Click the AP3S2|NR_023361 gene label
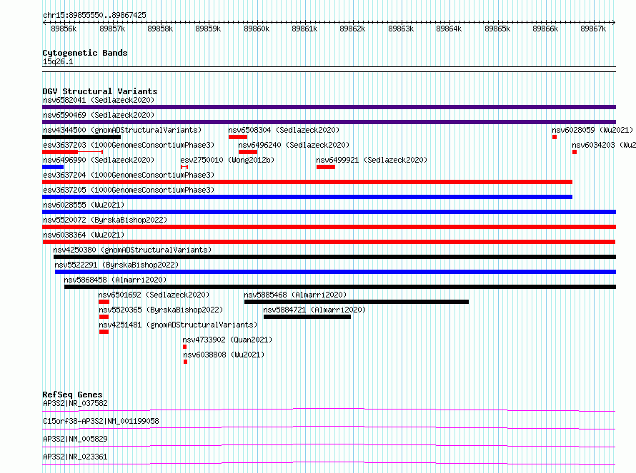The width and height of the screenshot is (636, 473). tap(75, 457)
